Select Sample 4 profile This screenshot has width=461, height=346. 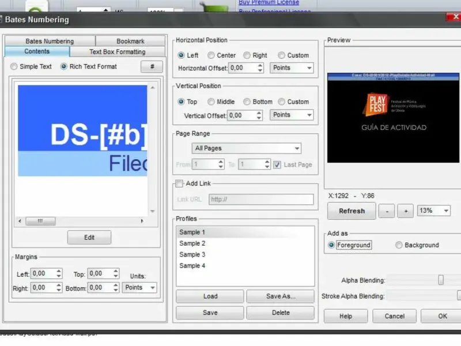(245, 266)
